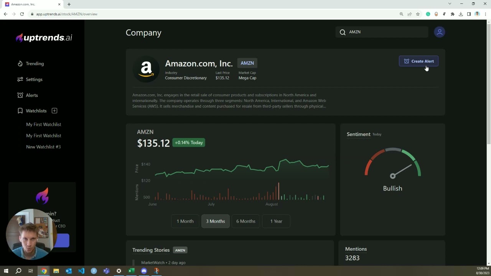Bookmark this page with star icon
Screen dimensions: 491x276
418,14
